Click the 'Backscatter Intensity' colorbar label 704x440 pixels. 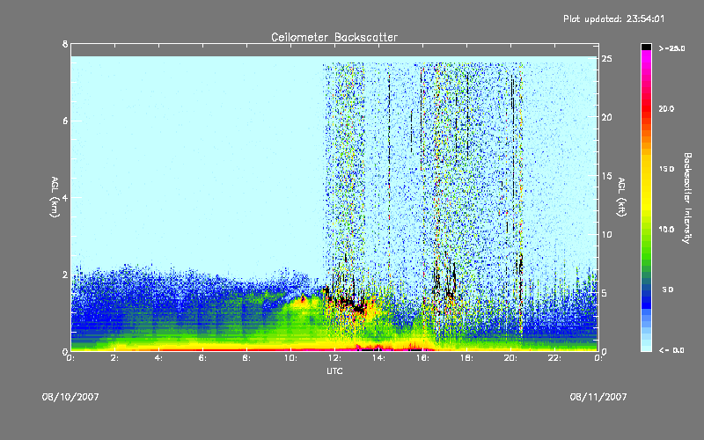[x=687, y=198]
